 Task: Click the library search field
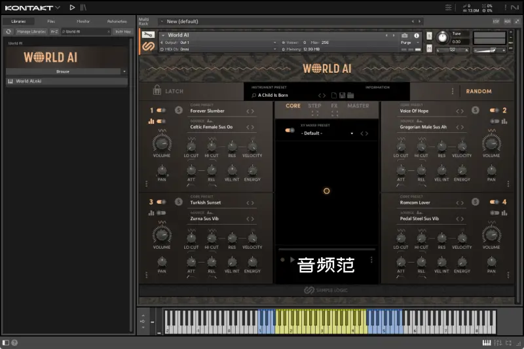click(x=86, y=31)
